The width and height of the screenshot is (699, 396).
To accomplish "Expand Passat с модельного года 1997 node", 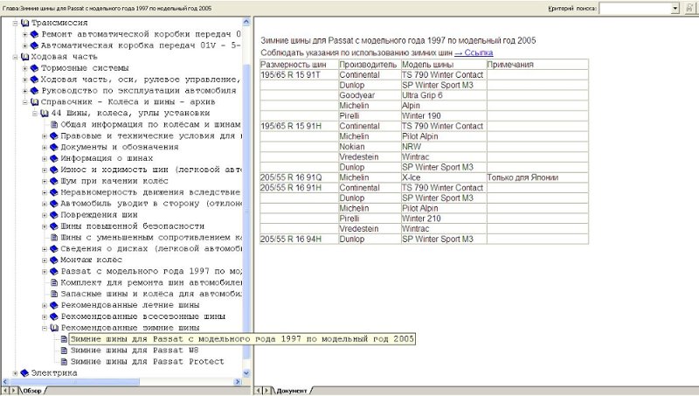I will click(45, 272).
